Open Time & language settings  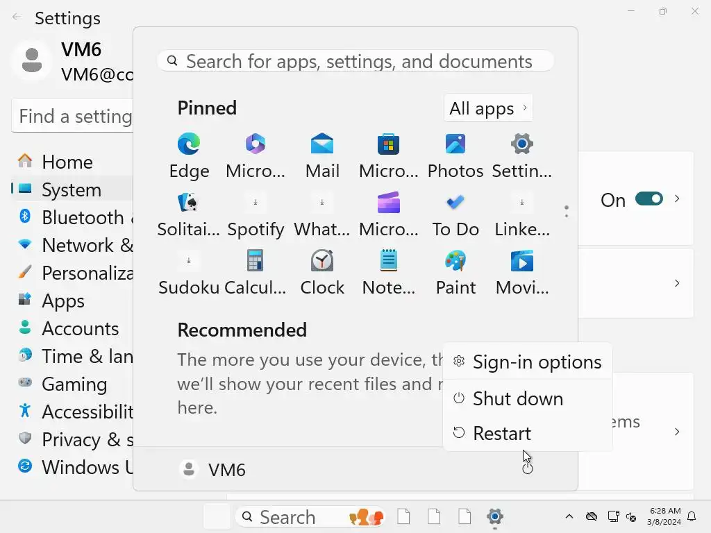(x=72, y=356)
